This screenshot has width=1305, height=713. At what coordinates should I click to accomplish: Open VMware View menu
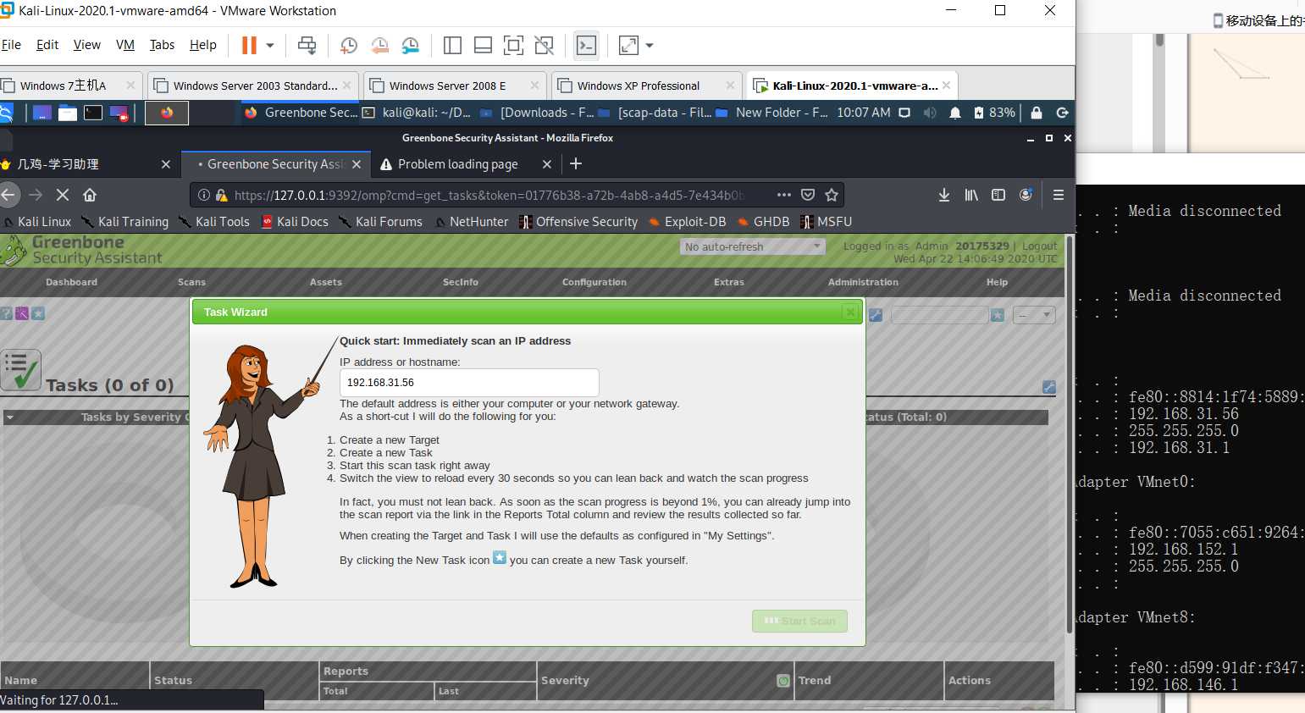[86, 45]
